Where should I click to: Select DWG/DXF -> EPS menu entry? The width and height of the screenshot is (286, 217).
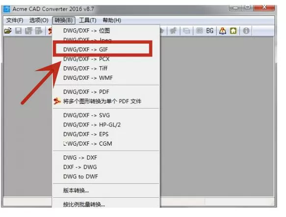(106, 134)
